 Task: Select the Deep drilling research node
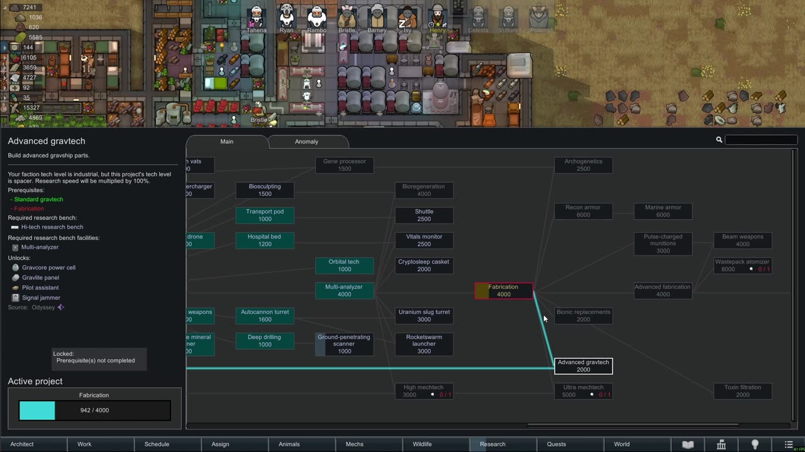click(265, 341)
